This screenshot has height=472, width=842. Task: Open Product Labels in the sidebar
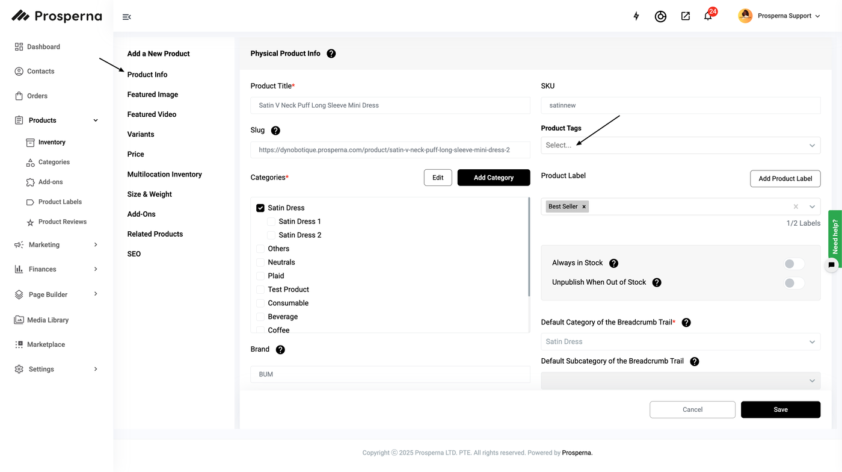tap(60, 202)
